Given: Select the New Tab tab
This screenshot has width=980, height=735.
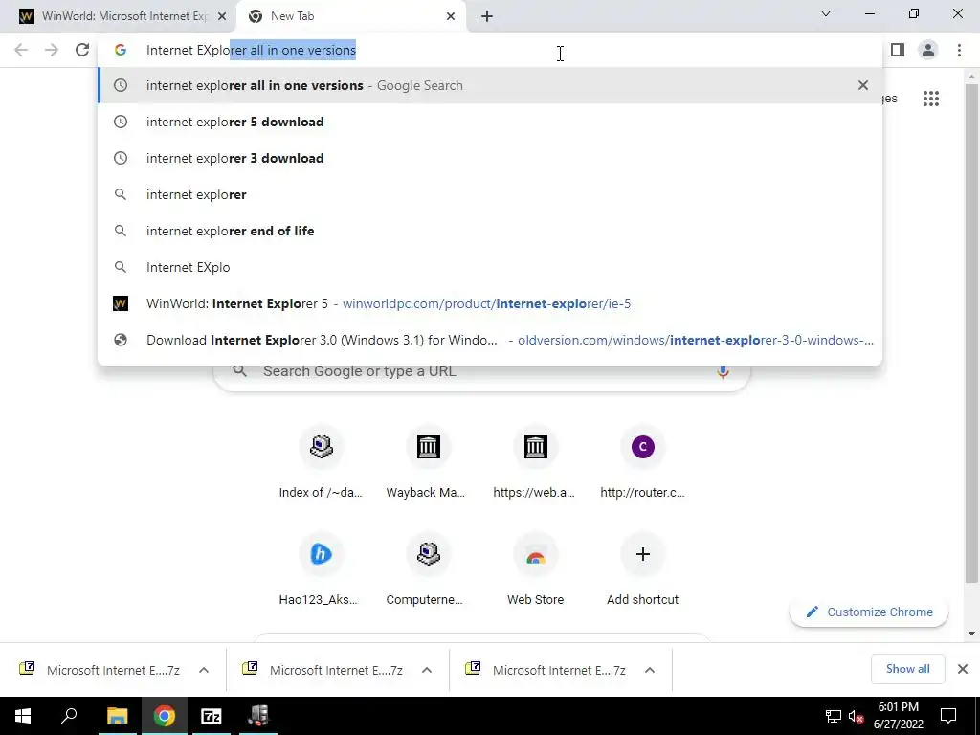Looking at the screenshot, I should pyautogui.click(x=352, y=16).
